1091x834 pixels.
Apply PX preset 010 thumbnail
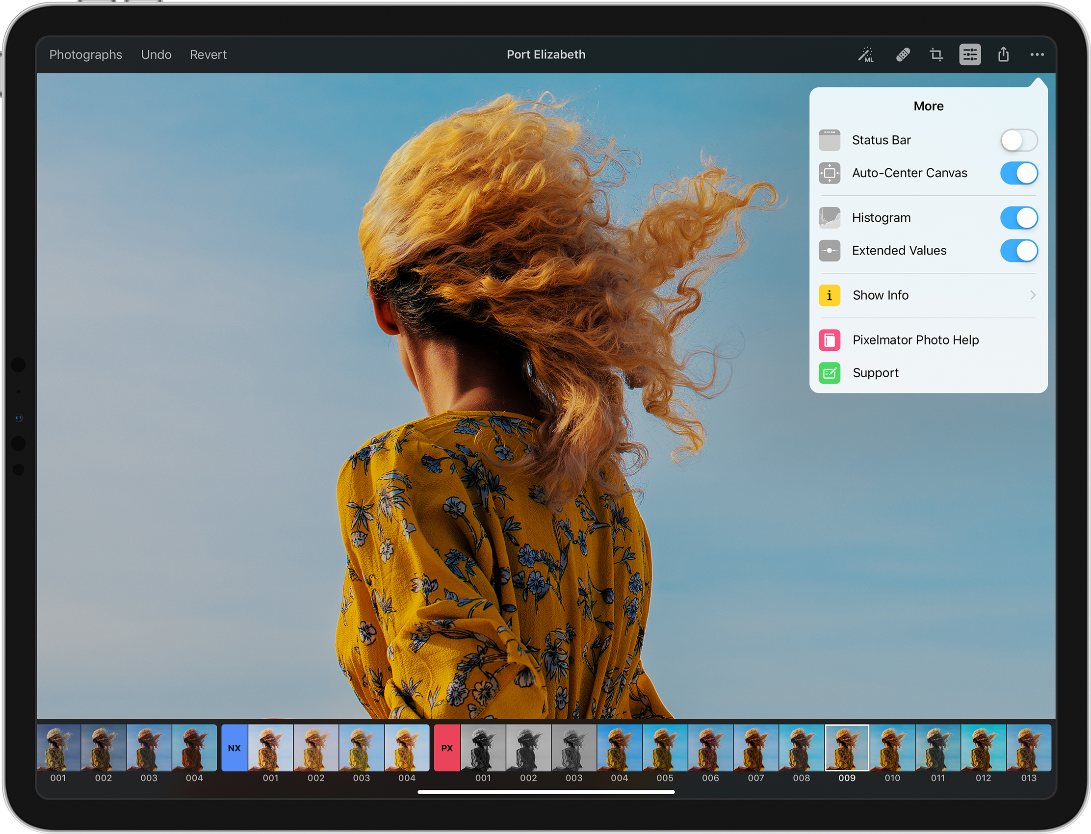pos(892,748)
